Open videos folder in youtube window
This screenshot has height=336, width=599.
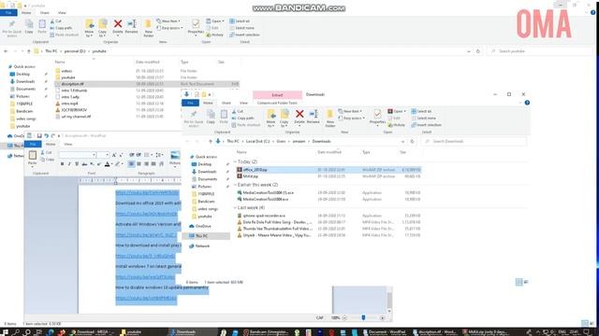tap(66, 71)
